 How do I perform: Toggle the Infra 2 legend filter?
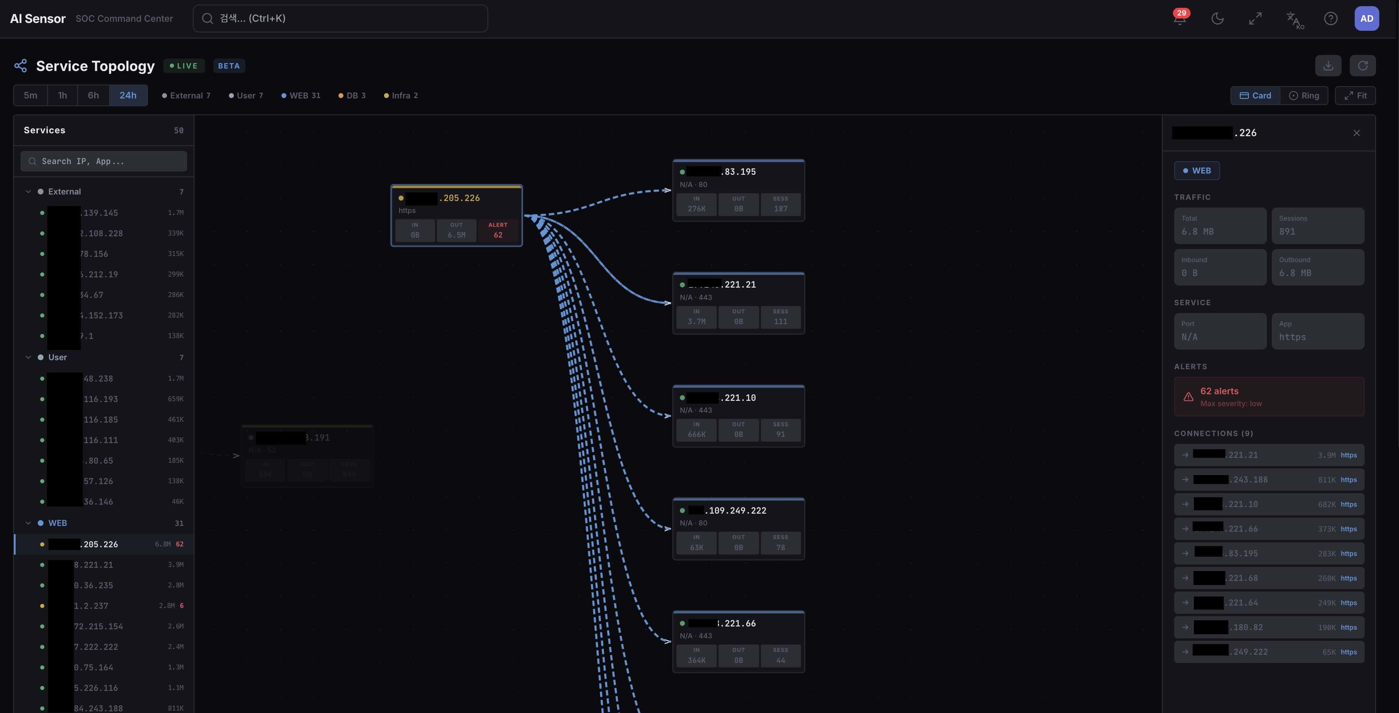click(401, 96)
